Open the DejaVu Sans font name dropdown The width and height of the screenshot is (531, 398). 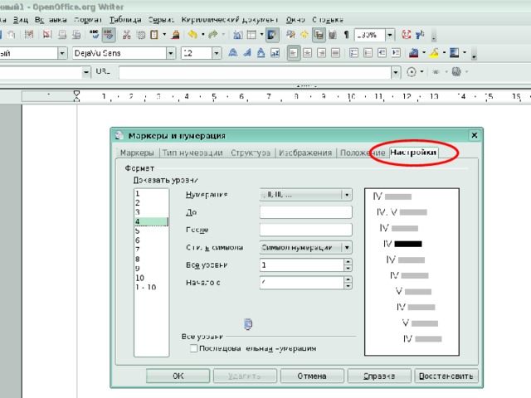click(171, 53)
